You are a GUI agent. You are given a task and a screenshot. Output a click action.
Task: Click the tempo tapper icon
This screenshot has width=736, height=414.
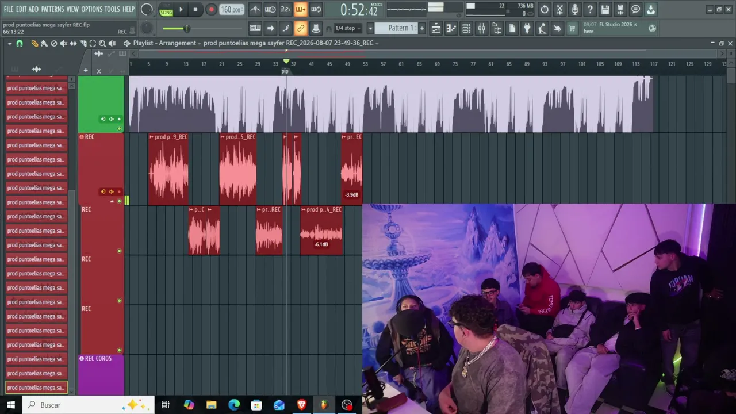[542, 28]
